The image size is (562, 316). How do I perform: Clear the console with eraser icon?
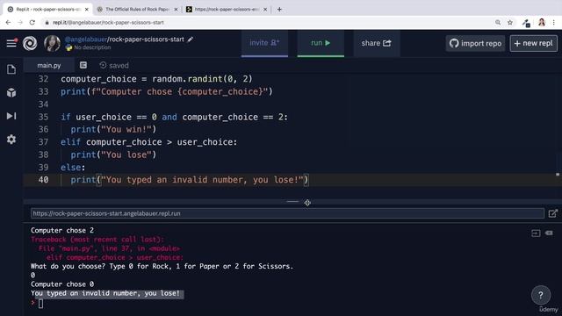click(x=549, y=233)
